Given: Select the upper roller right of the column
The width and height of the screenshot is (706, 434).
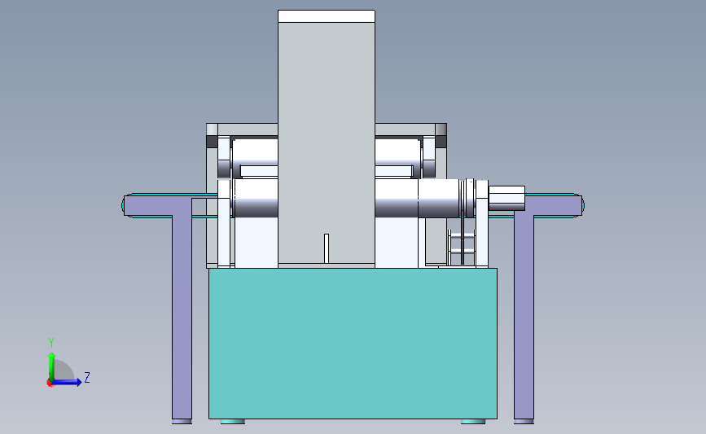Looking at the screenshot, I should 398,152.
